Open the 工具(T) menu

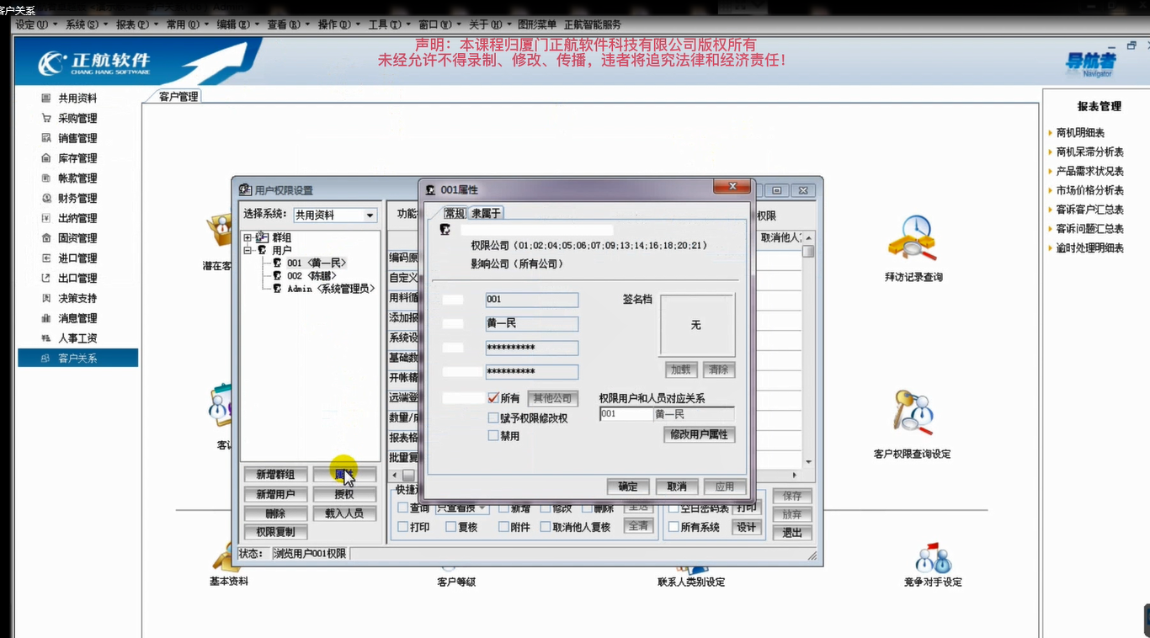click(x=389, y=25)
